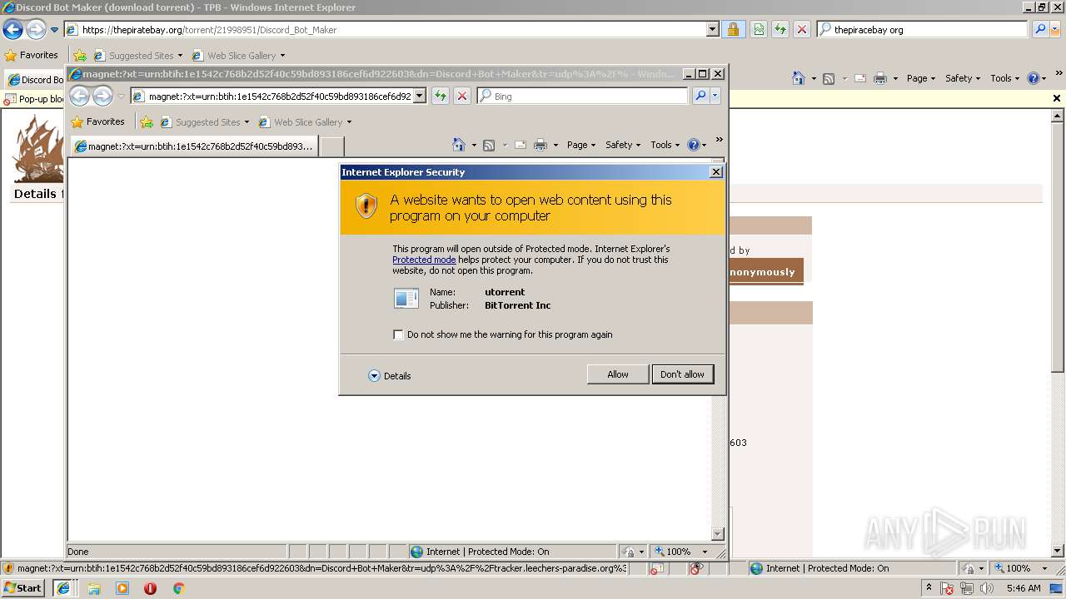Open the Safety menu in main window
This screenshot has width=1066, height=599.
963,78
